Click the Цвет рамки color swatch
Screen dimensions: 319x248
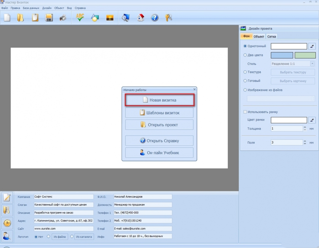pos(289,120)
